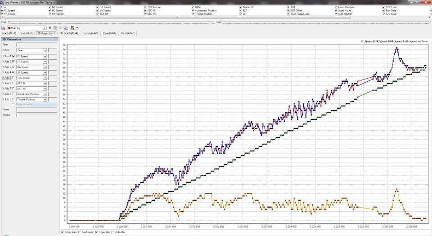The image size is (432, 236).
Task: Toggle the RPM channel checkbox
Action: click(x=193, y=7)
